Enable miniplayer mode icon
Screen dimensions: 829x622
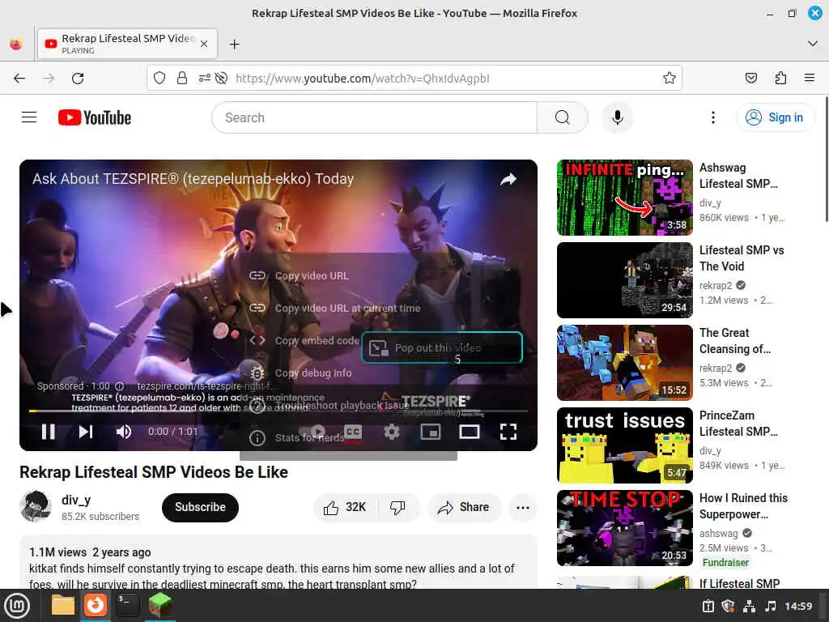tap(431, 432)
